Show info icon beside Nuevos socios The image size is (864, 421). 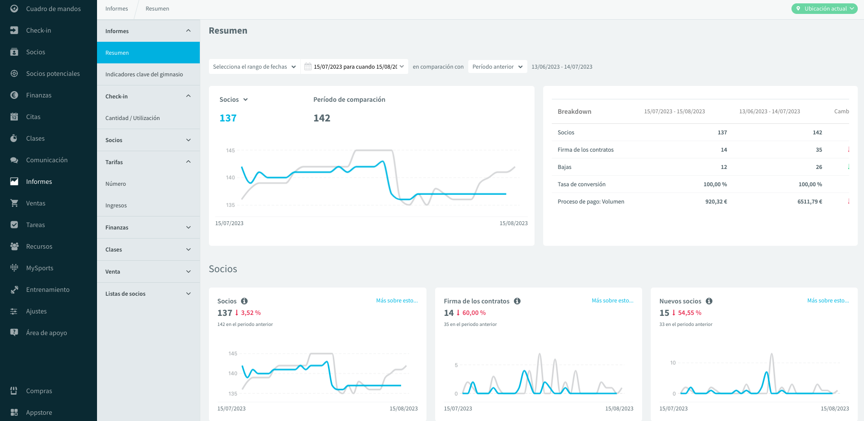[709, 301]
